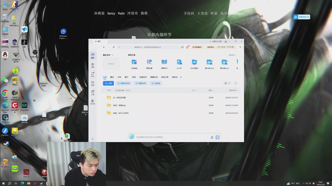Open the menu icon at toolbar far right
332x186 pixels.
click(x=240, y=47)
